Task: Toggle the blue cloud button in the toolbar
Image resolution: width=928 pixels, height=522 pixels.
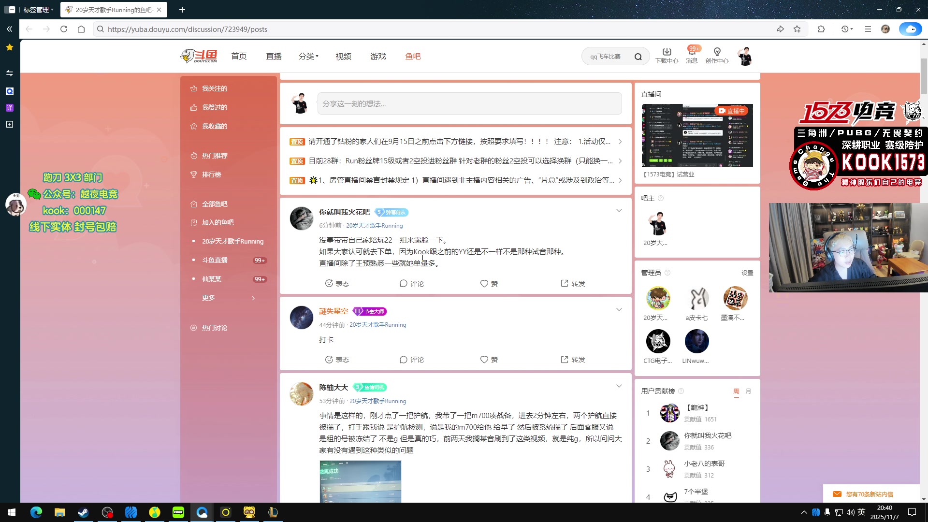Action: 910,29
